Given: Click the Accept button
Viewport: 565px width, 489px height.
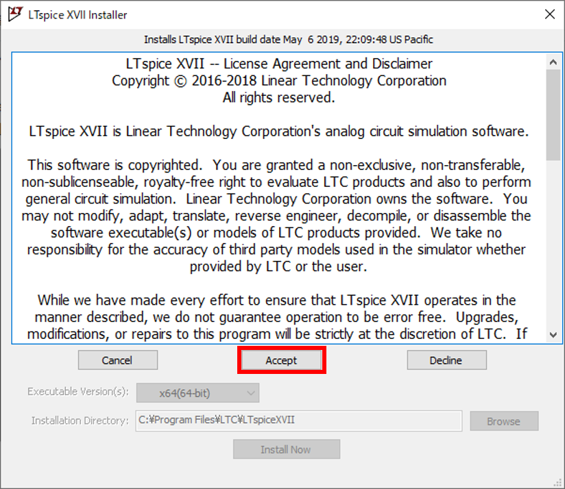Looking at the screenshot, I should click(x=281, y=360).
